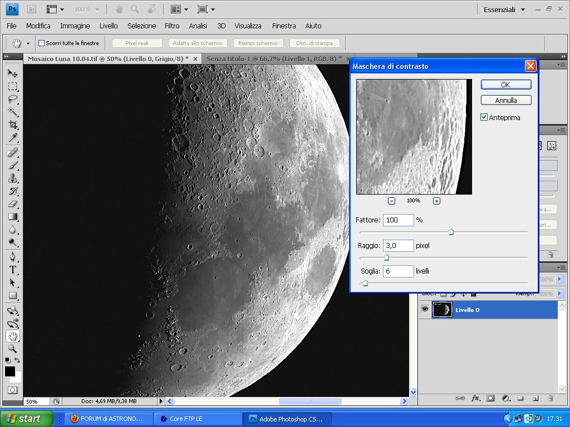Open zoom level 100% dropdown in top bar
Image resolution: width=570 pixels, height=427 pixels.
pyautogui.click(x=97, y=10)
